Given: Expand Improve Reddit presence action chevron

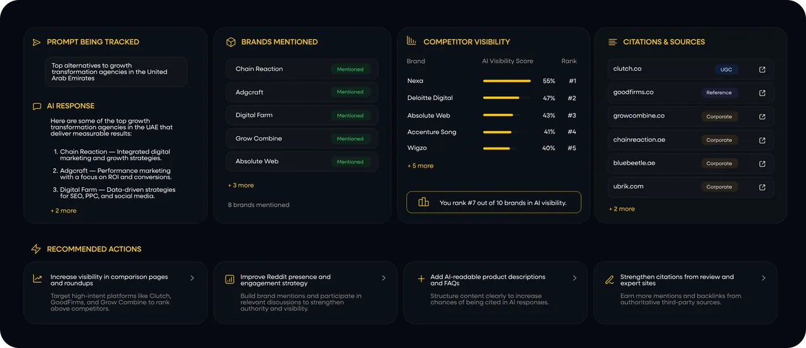Looking at the screenshot, I should tap(383, 278).
